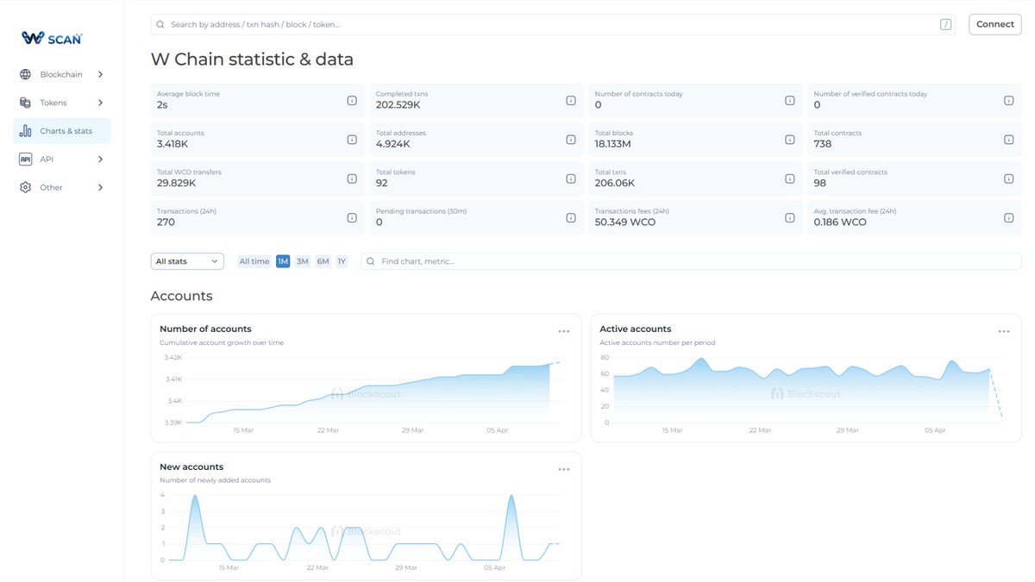Show info for Total accounts
Image resolution: width=1035 pixels, height=582 pixels.
tap(352, 139)
